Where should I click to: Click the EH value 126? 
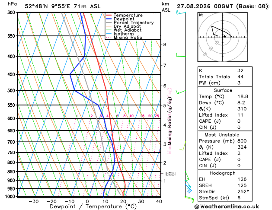[242, 179]
